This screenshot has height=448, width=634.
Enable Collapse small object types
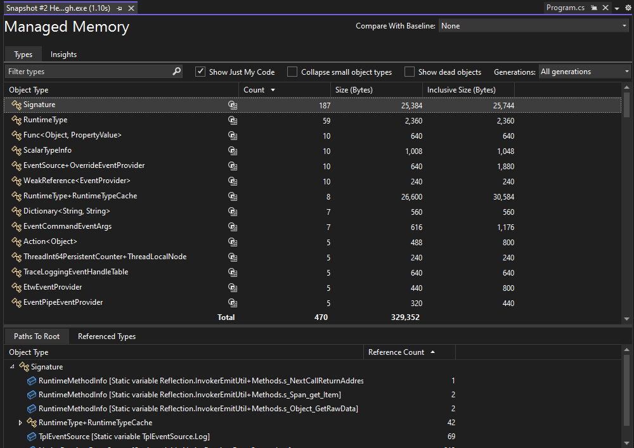coord(292,71)
